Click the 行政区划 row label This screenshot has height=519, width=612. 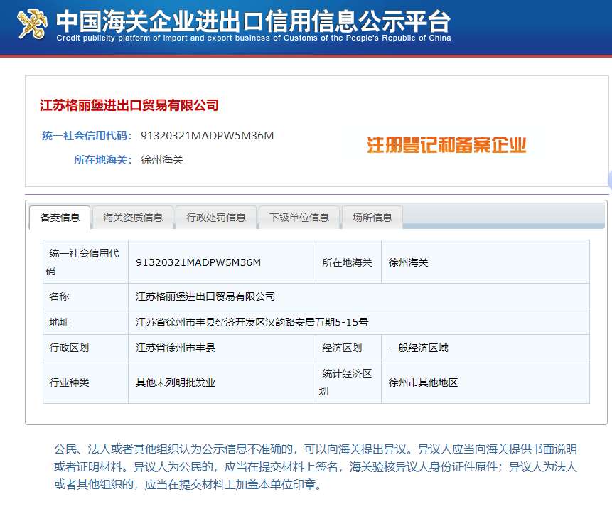tap(69, 348)
